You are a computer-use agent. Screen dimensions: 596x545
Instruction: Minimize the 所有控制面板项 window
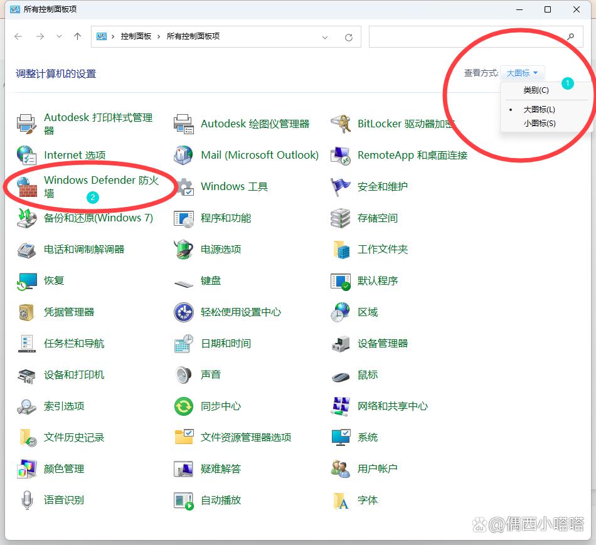click(519, 9)
